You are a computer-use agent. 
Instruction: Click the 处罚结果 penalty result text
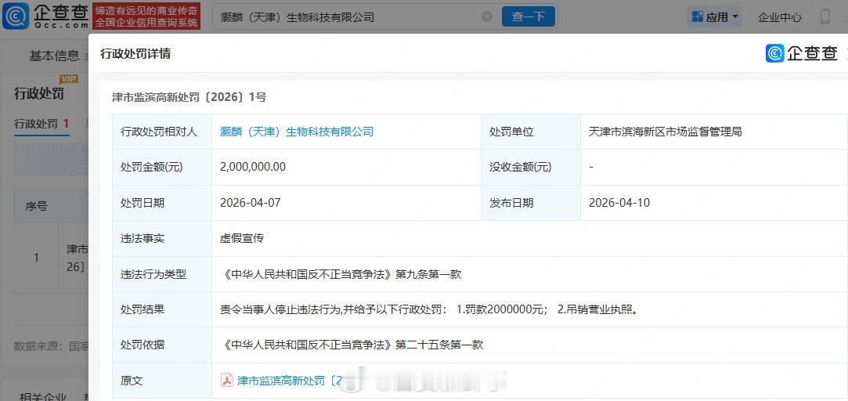point(429,309)
